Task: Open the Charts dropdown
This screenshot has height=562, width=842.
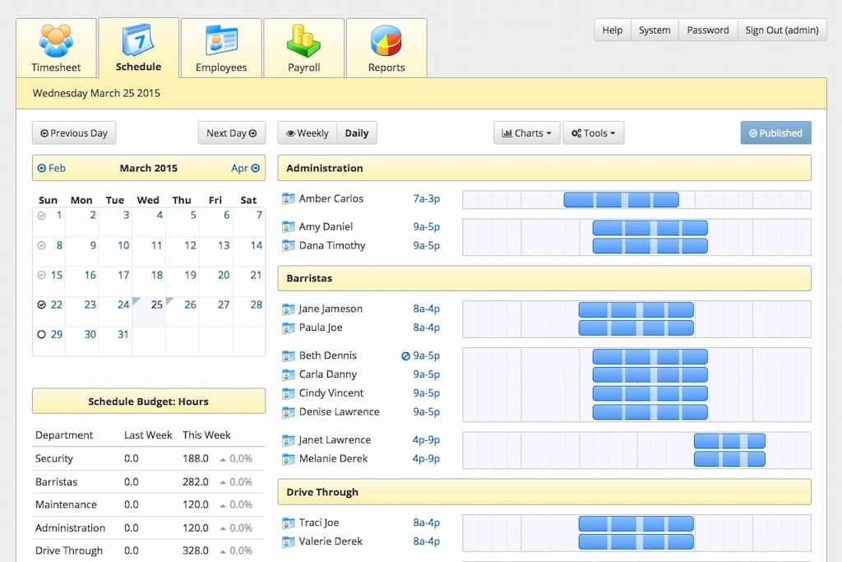Action: coord(526,132)
